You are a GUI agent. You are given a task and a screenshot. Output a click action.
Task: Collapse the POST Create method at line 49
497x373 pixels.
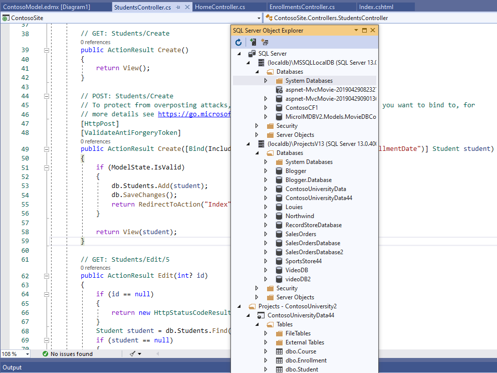pos(47,149)
